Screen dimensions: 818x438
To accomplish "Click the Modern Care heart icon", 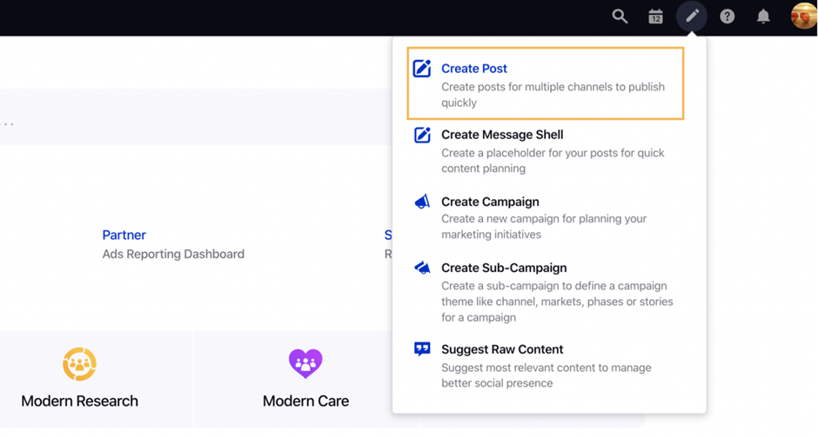I will [x=305, y=363].
